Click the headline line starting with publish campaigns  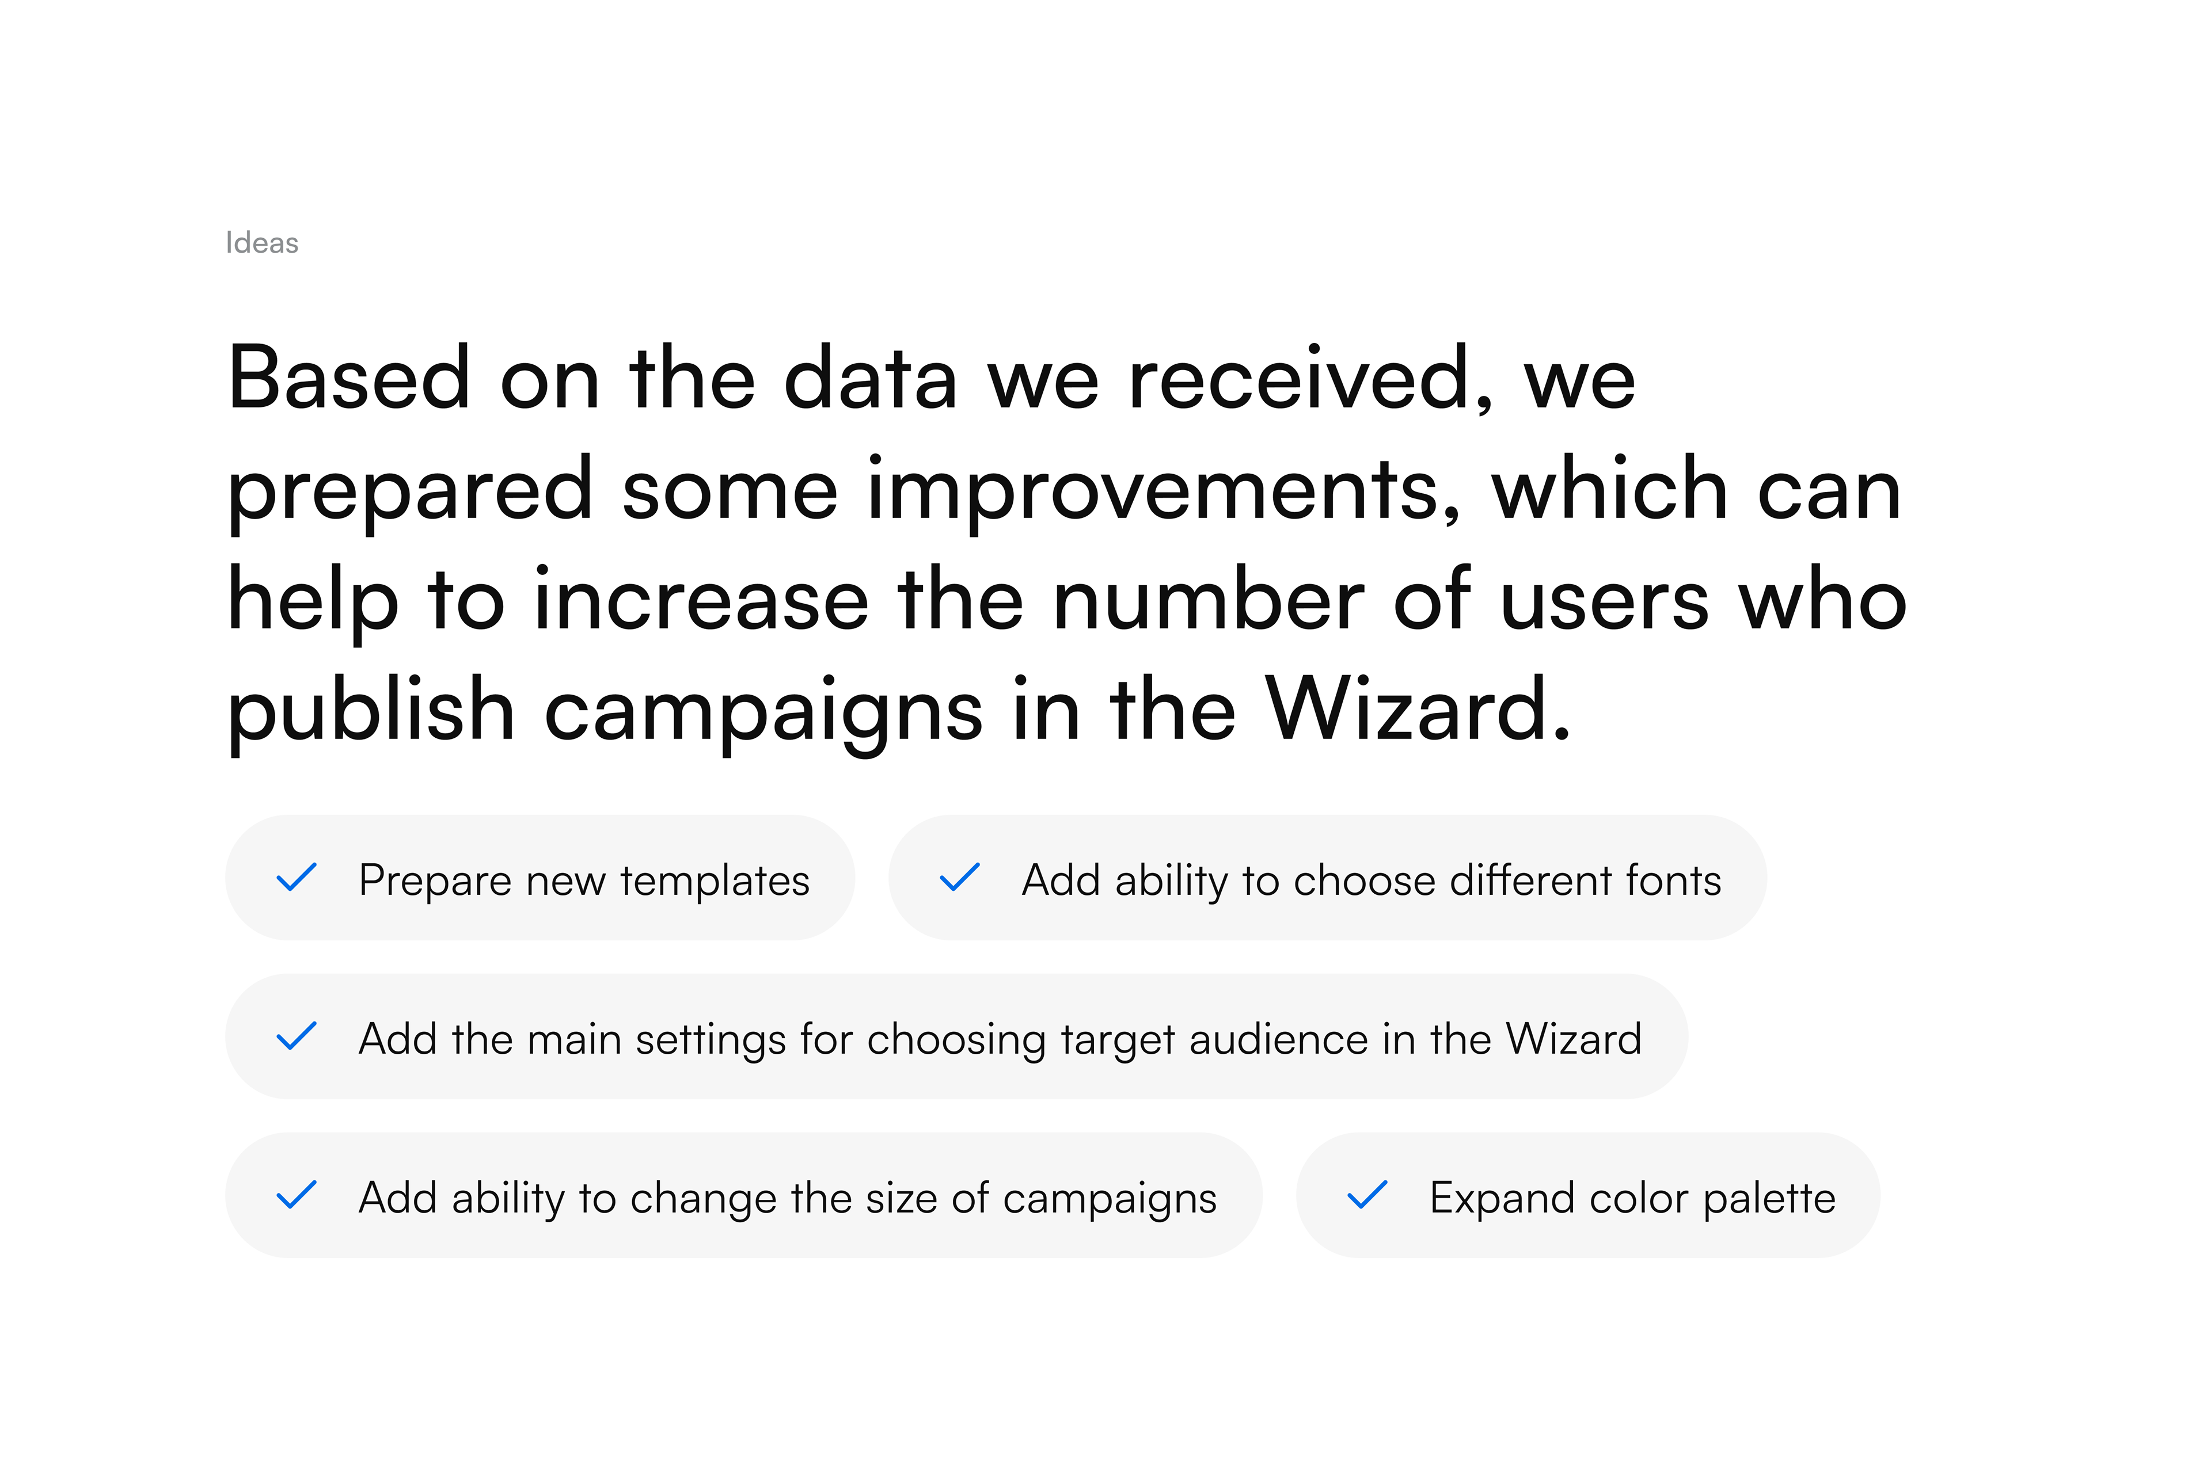point(898,711)
